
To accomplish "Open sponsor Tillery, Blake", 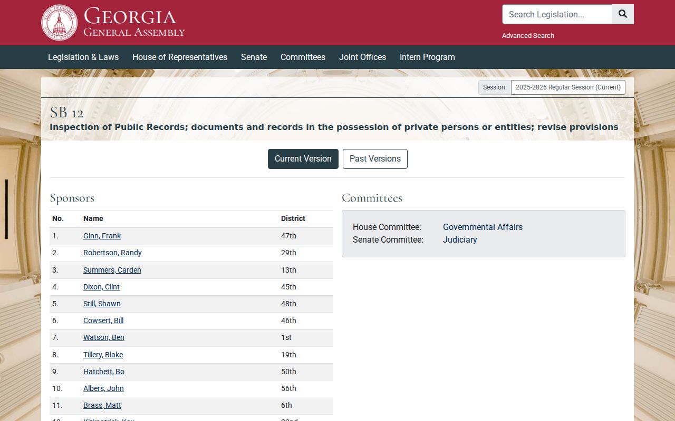I will (x=103, y=355).
